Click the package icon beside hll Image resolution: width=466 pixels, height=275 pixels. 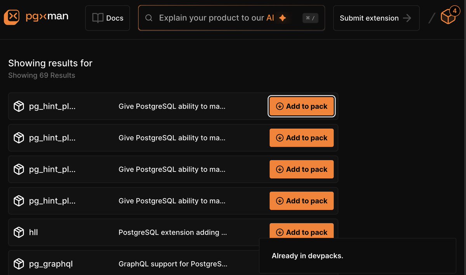click(19, 232)
